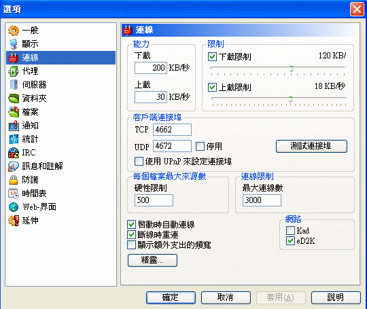
Task: Click the globe icon beside Web-界面
Action: [14, 207]
